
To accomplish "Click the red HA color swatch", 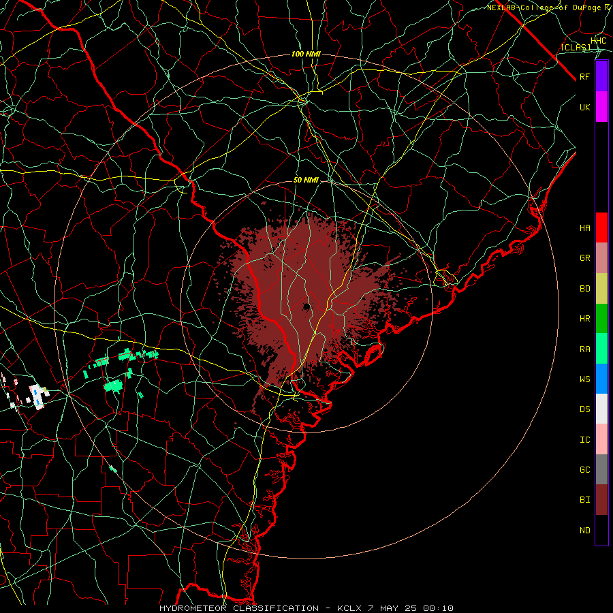I will (601, 227).
